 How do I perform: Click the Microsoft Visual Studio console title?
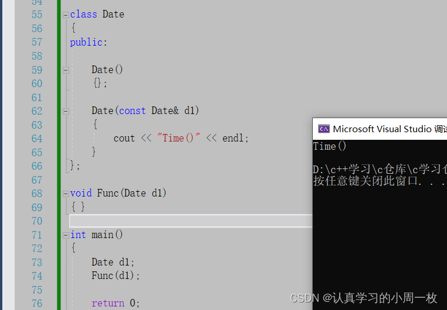[390, 129]
